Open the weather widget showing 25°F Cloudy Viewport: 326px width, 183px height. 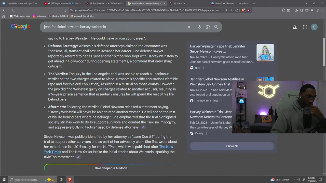[280, 180]
